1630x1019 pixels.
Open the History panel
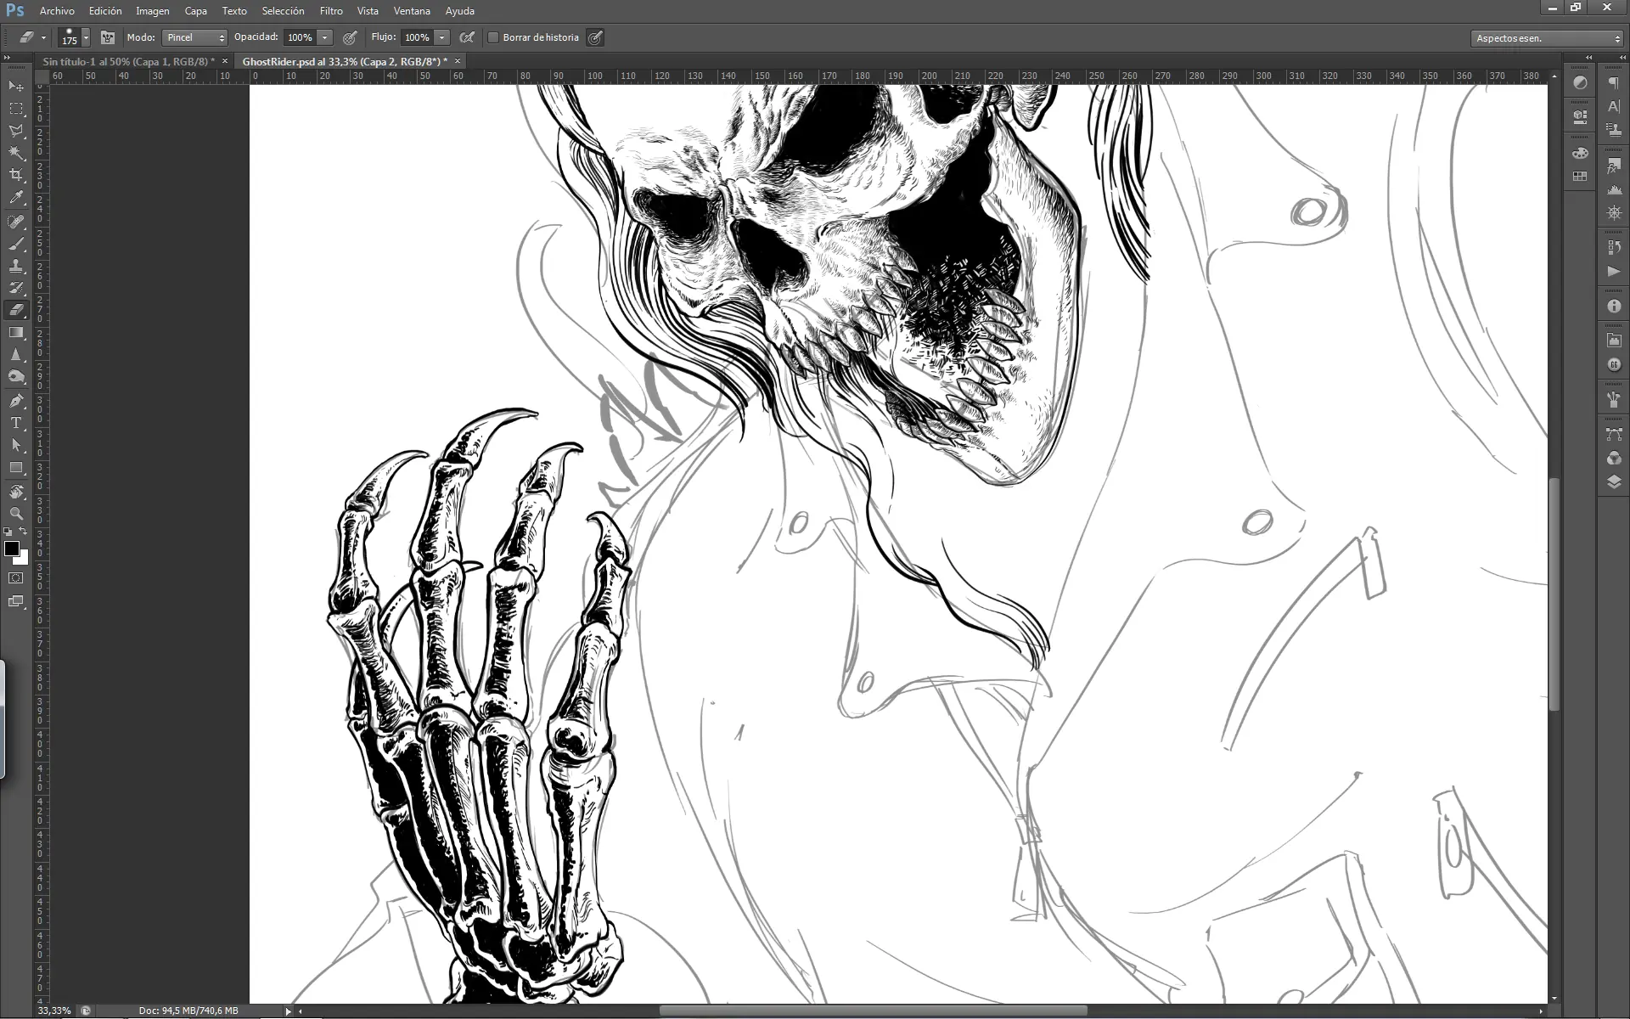[x=1614, y=247]
